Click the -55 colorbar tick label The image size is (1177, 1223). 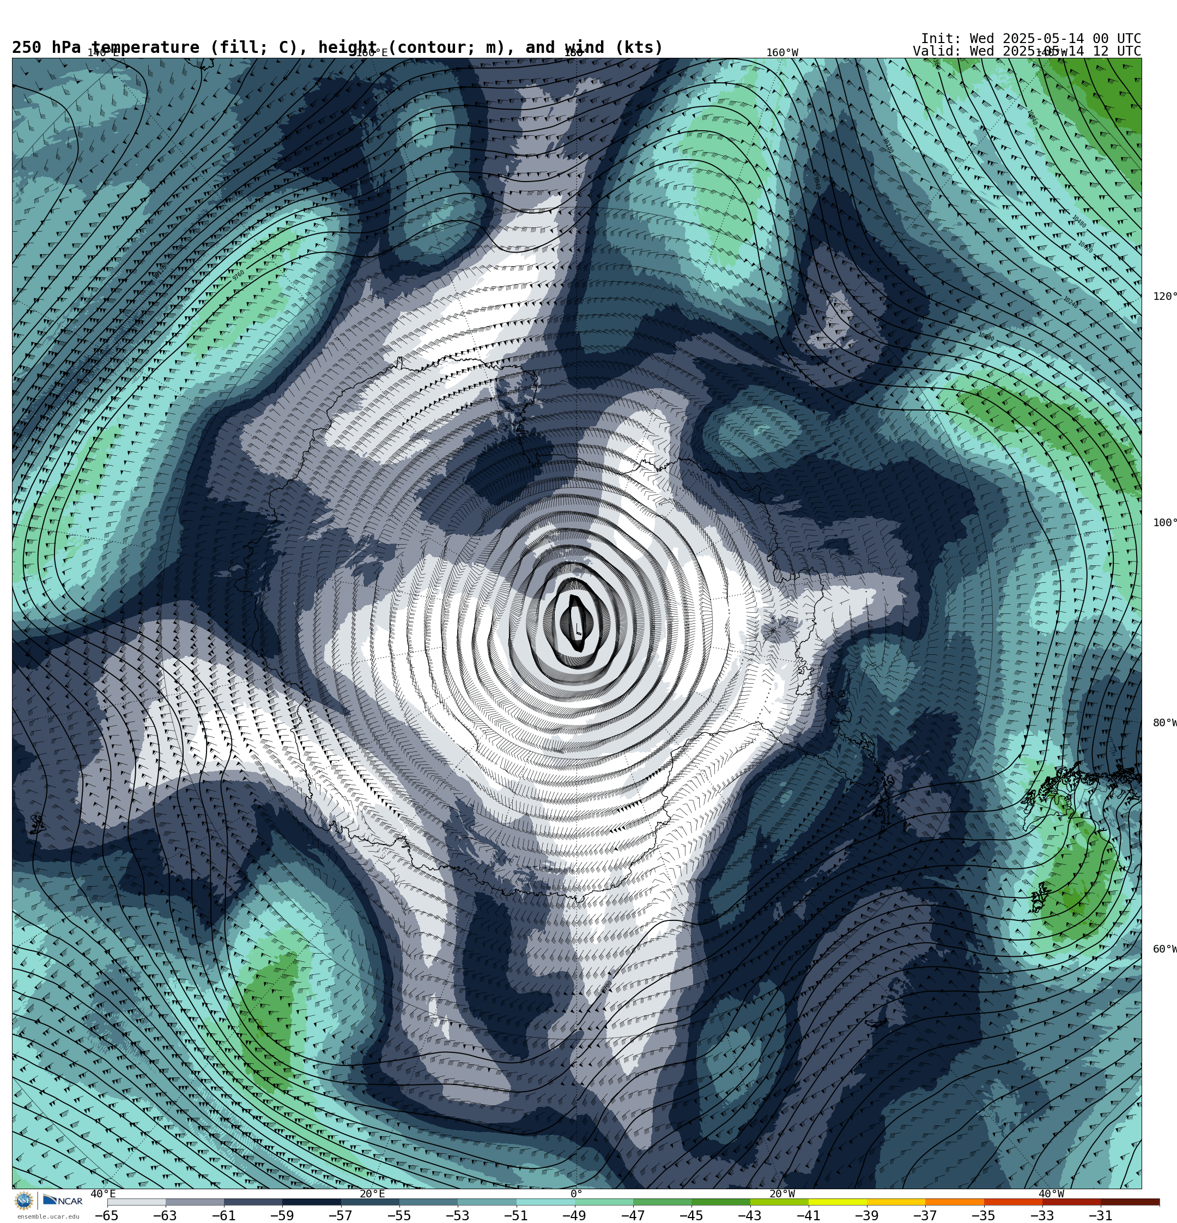(x=399, y=1215)
